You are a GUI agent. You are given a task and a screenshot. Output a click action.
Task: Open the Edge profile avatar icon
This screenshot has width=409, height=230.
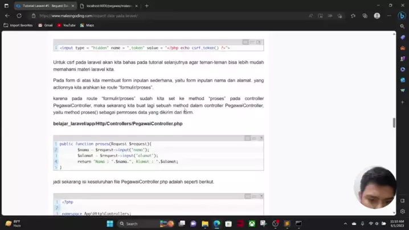coord(377,16)
